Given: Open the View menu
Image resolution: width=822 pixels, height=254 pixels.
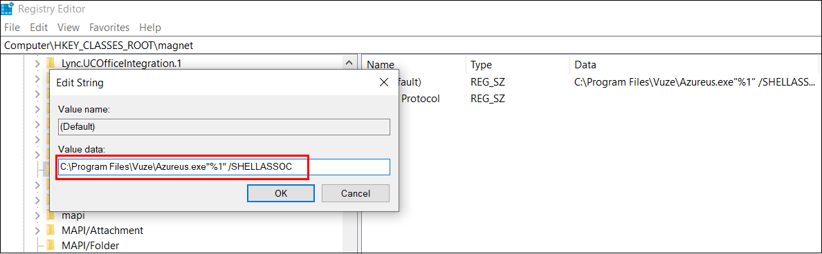Looking at the screenshot, I should [68, 28].
